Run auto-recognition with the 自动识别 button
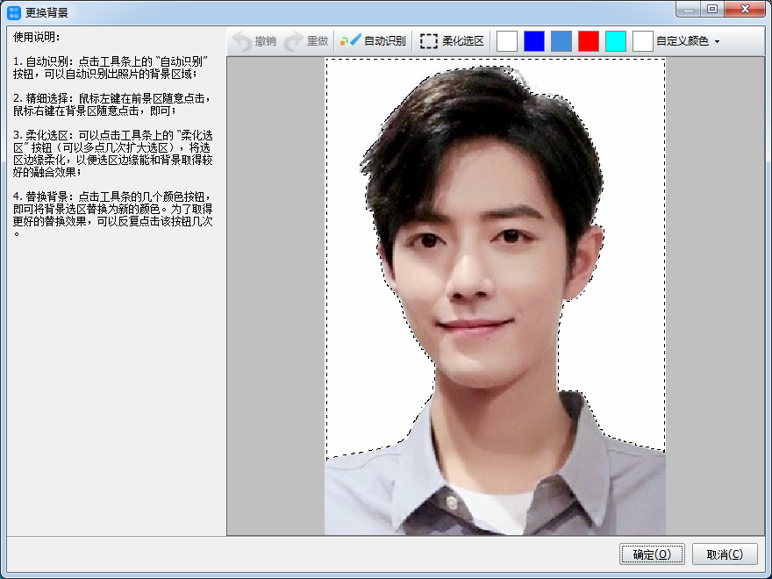This screenshot has width=772, height=579. coord(373,41)
